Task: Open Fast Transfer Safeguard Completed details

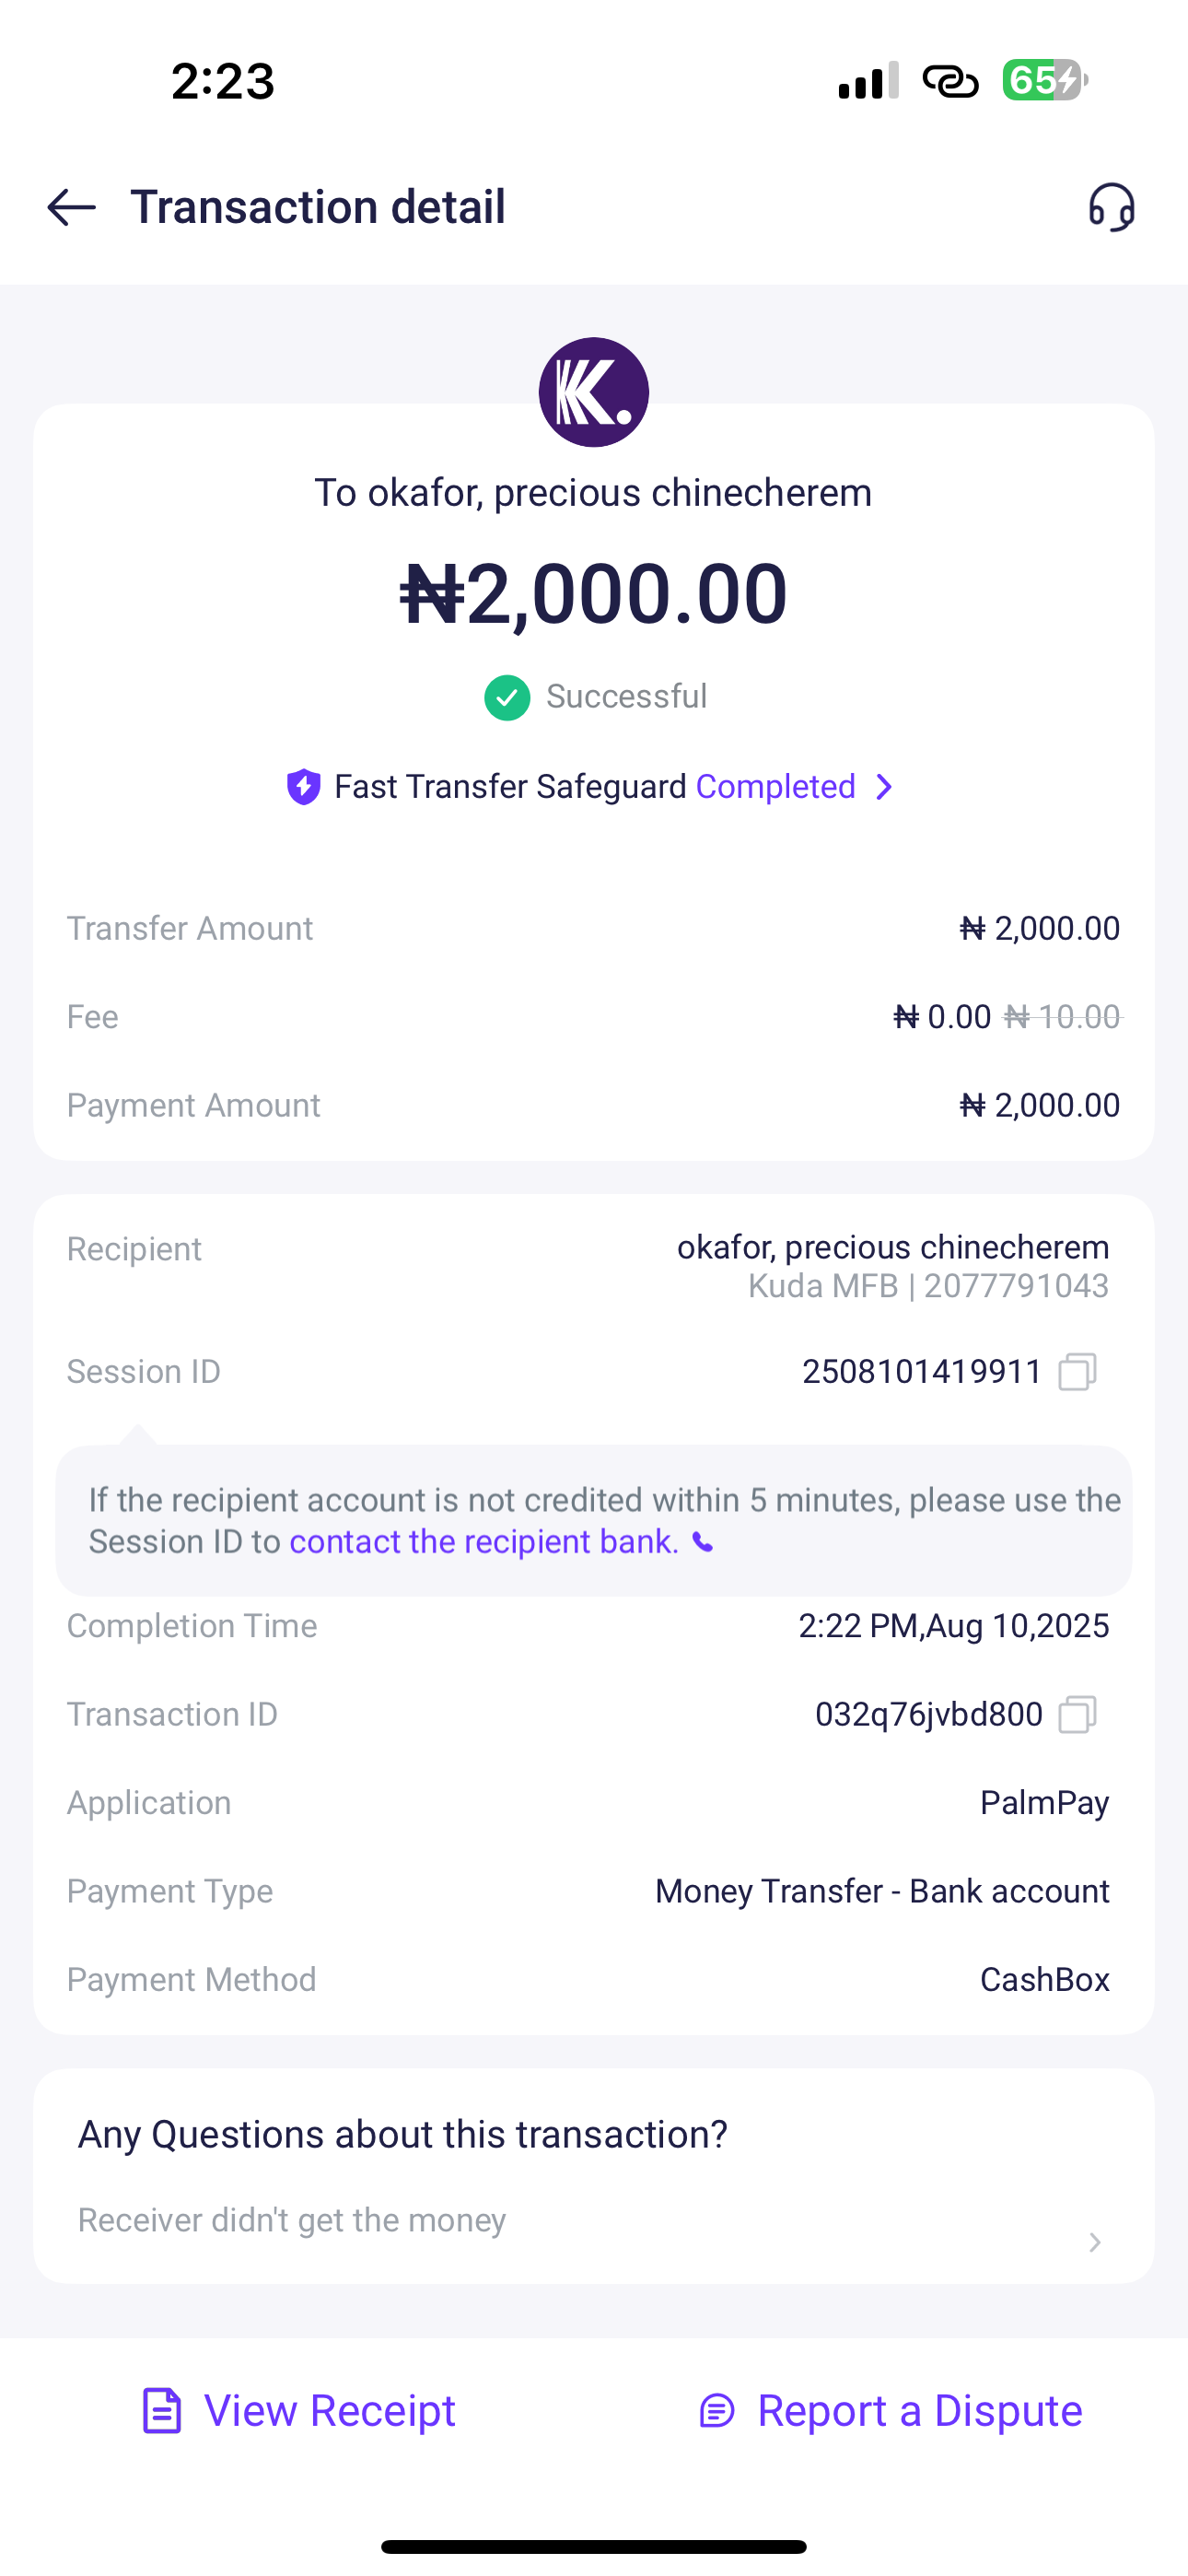Action: [775, 787]
